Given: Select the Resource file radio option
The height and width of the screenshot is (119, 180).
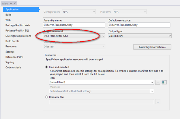Looking at the screenshot, I should [x=47, y=97].
